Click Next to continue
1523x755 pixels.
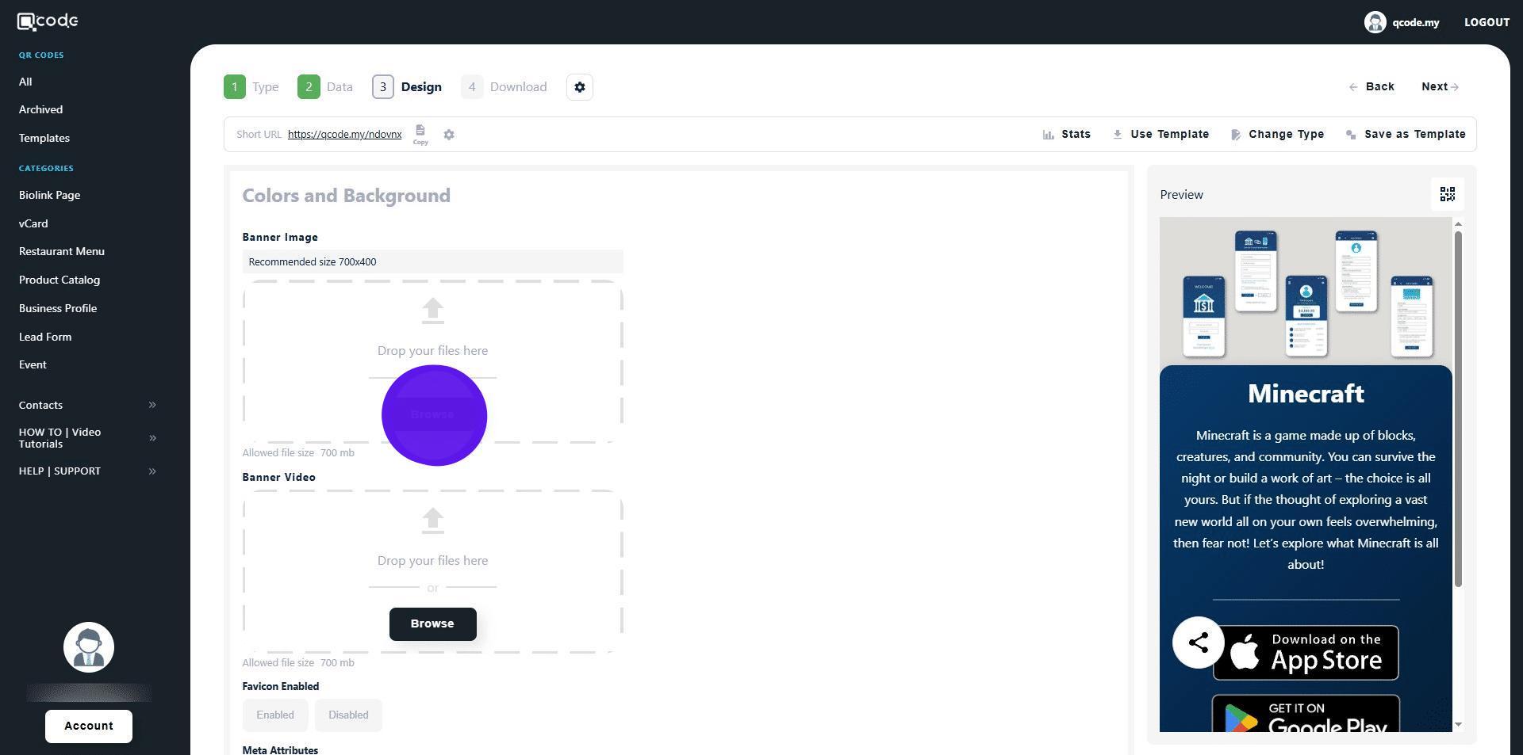tap(1441, 87)
